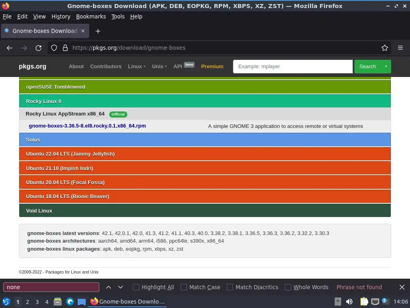
Task: Jump to previous find match
Action: point(109,287)
